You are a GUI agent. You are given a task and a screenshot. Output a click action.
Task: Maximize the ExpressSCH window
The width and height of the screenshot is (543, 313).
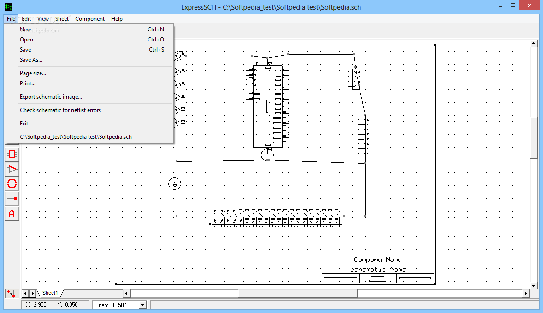pyautogui.click(x=513, y=6)
